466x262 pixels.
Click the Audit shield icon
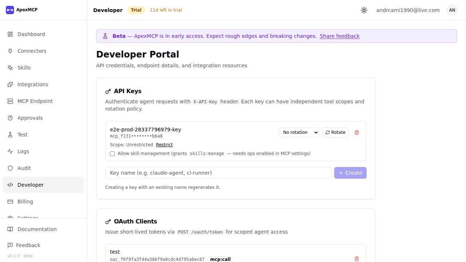click(10, 168)
